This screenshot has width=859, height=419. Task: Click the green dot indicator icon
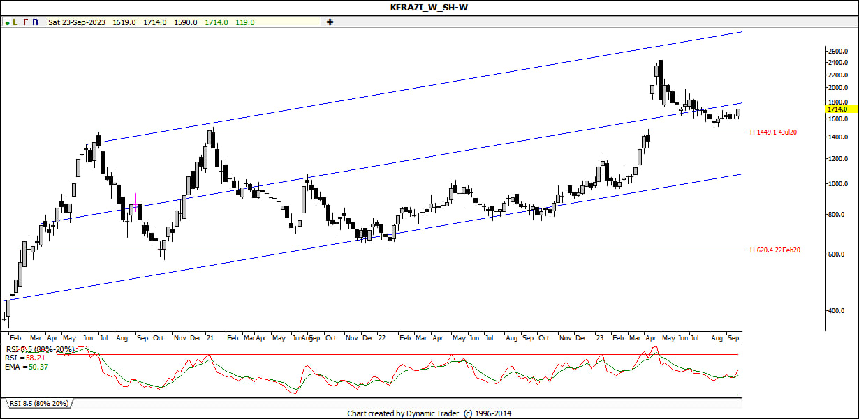tap(7, 22)
